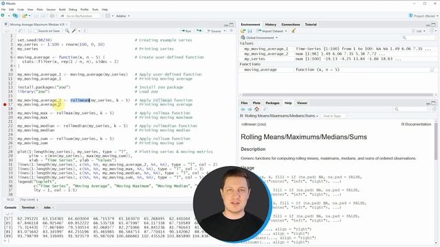Open the Addins dropdown

click(x=122, y=16)
